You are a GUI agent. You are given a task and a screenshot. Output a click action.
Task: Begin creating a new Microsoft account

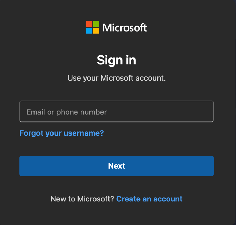click(149, 199)
